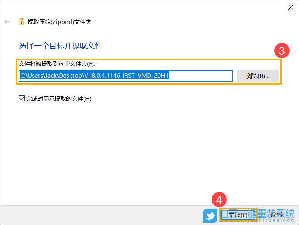Click the zipped folder icon in title

coord(22,22)
